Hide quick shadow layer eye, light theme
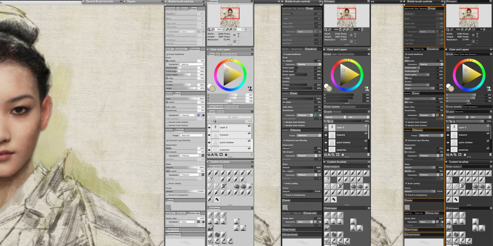This screenshot has width=493, height=246. pyautogui.click(x=209, y=142)
